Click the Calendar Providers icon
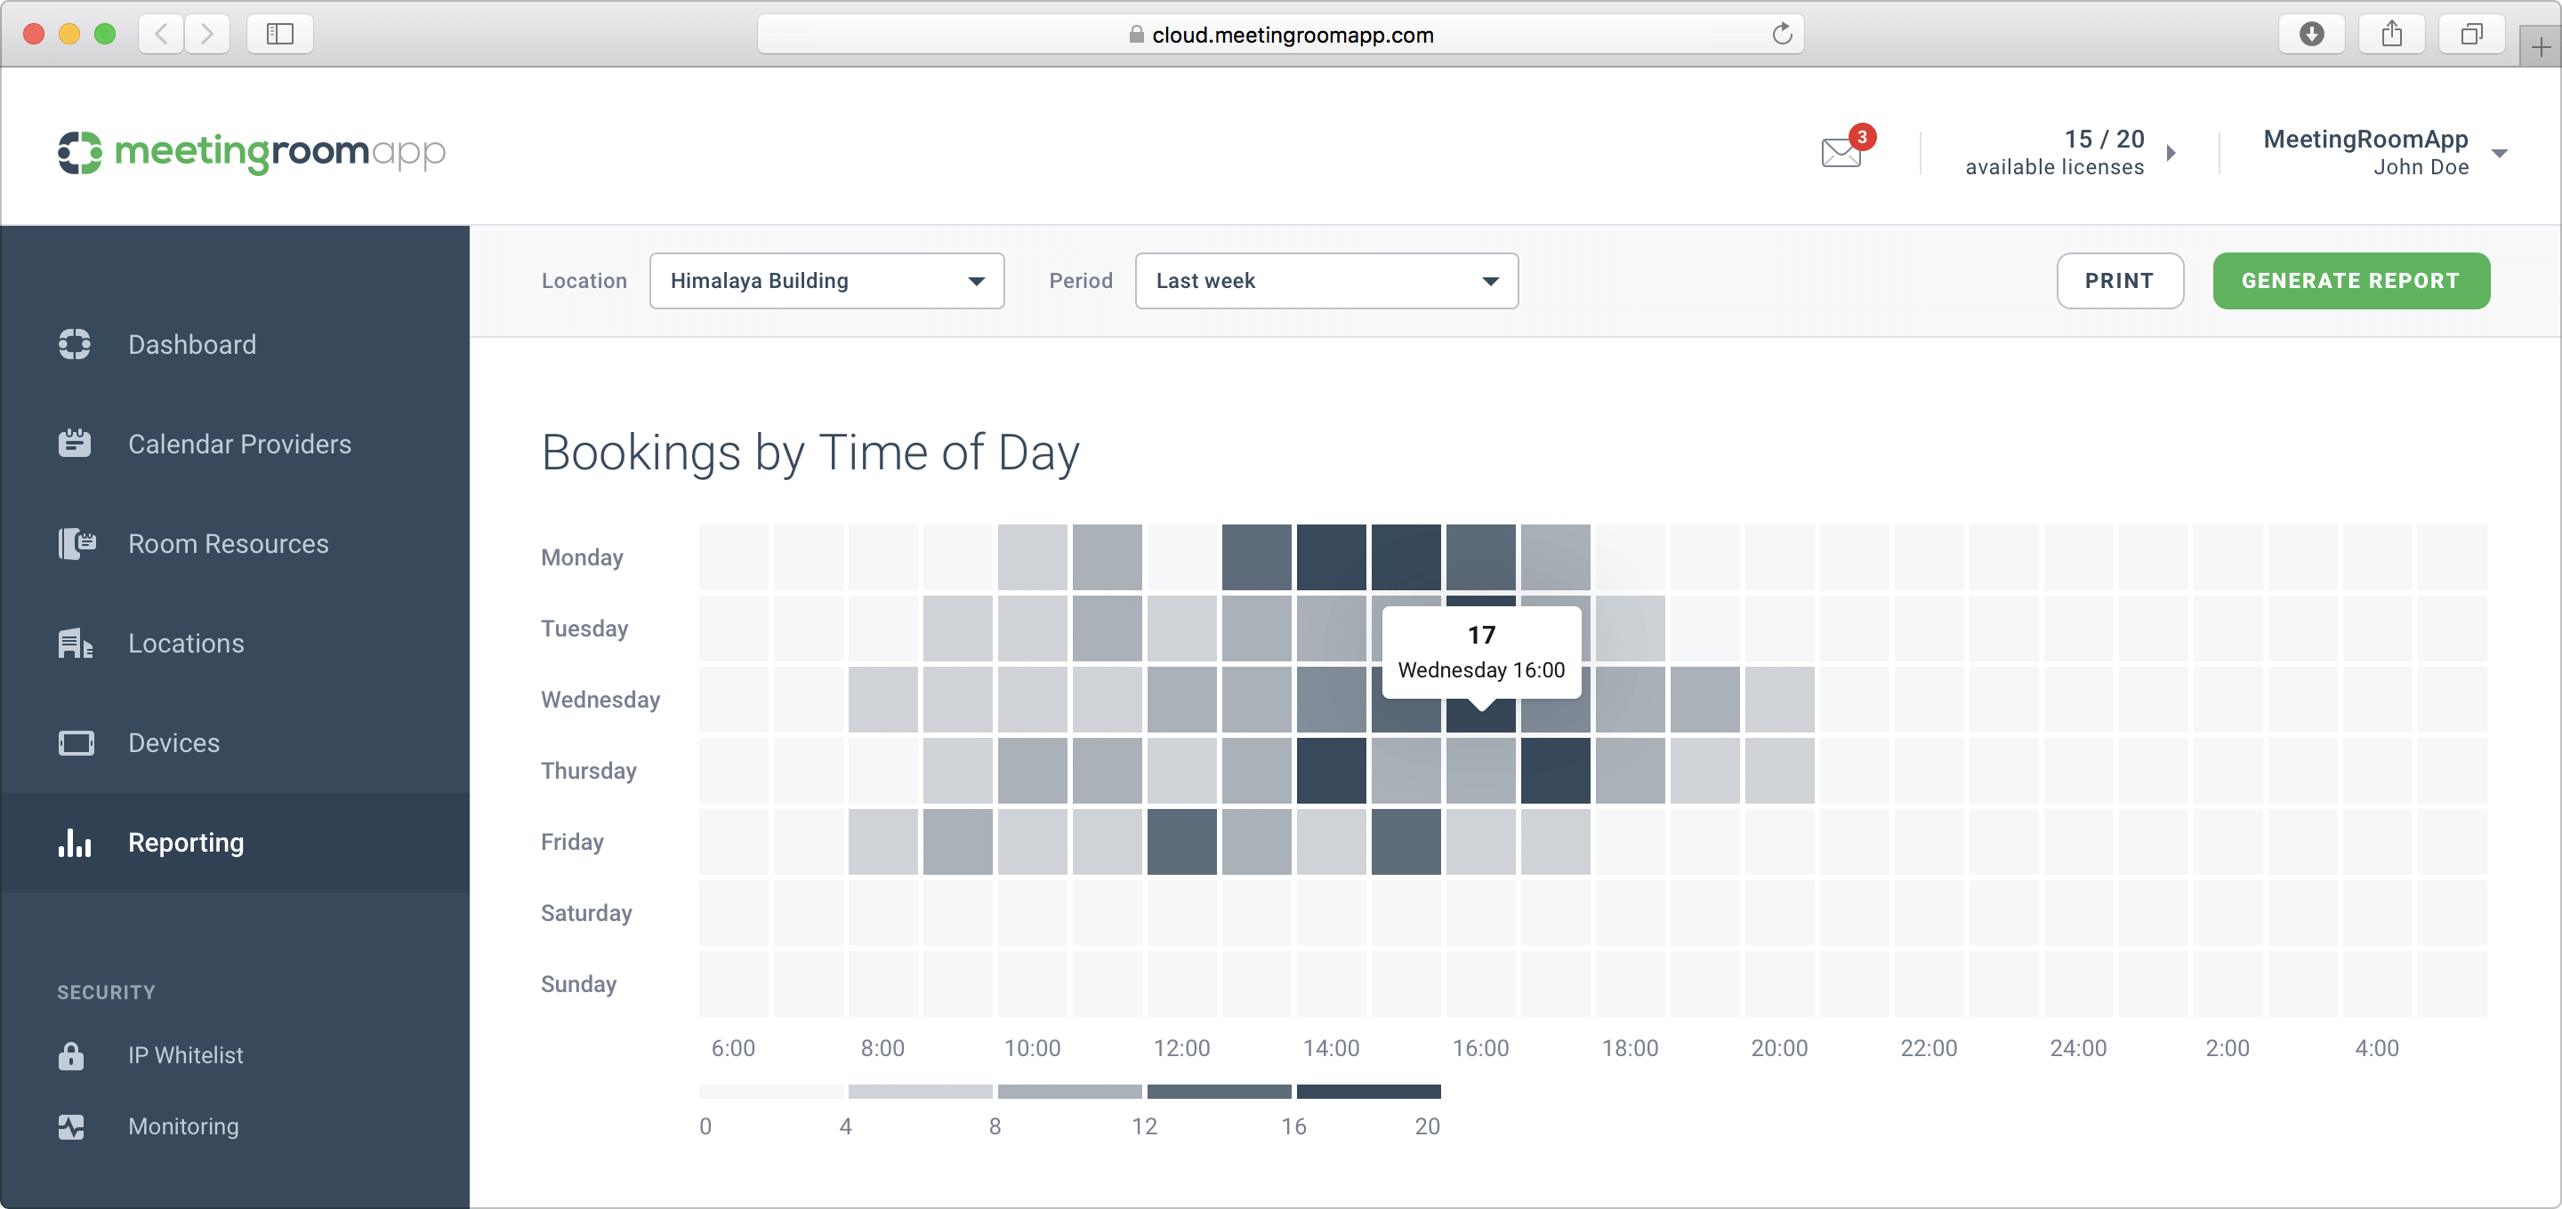The image size is (2562, 1209). [x=75, y=444]
